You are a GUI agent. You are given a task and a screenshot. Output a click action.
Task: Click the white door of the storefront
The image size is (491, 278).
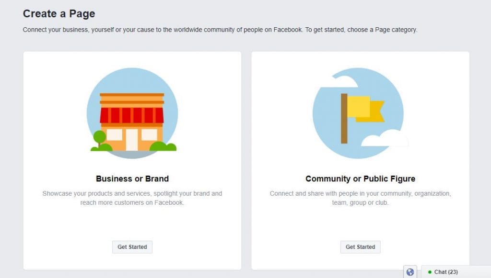click(x=132, y=140)
